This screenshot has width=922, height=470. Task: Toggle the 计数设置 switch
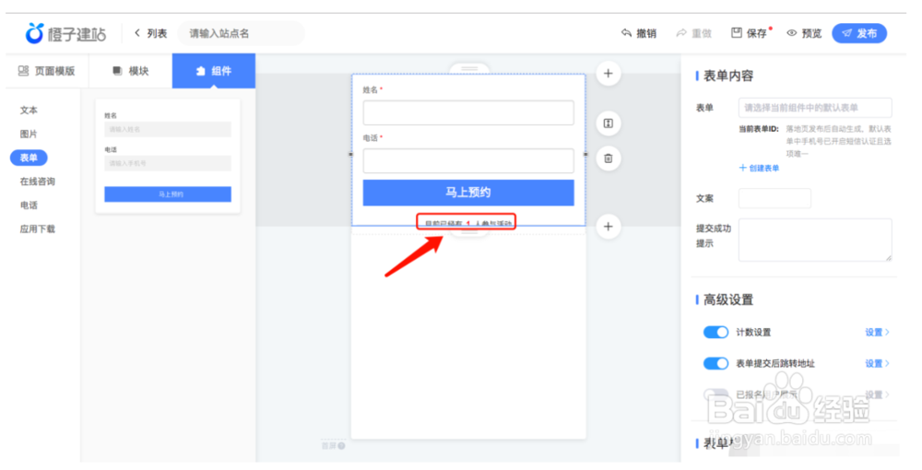pos(715,333)
